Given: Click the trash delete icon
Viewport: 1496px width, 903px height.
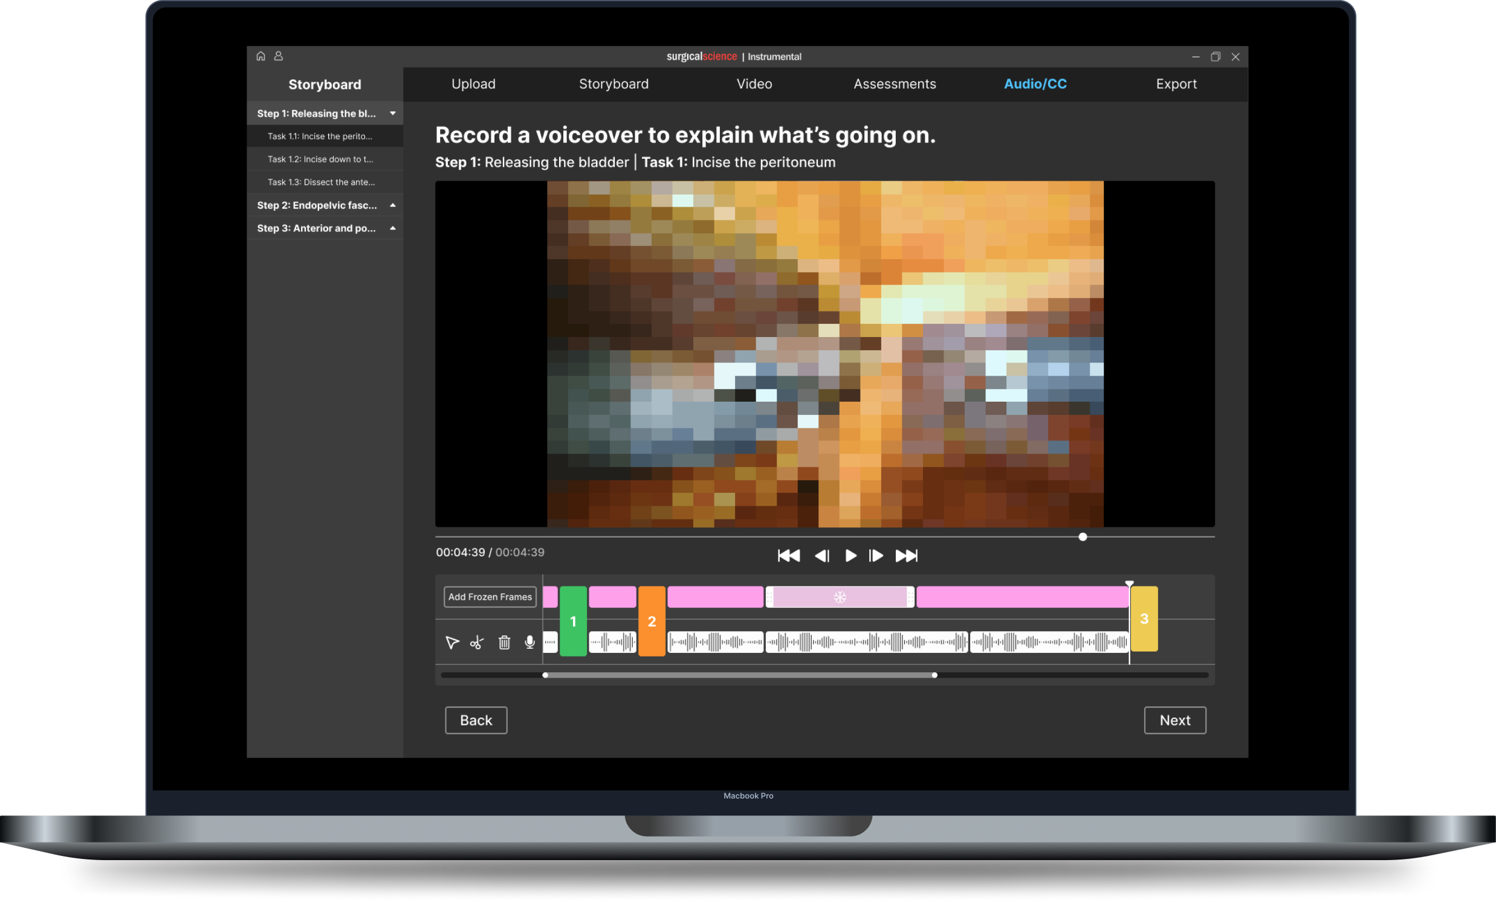Looking at the screenshot, I should [x=504, y=642].
